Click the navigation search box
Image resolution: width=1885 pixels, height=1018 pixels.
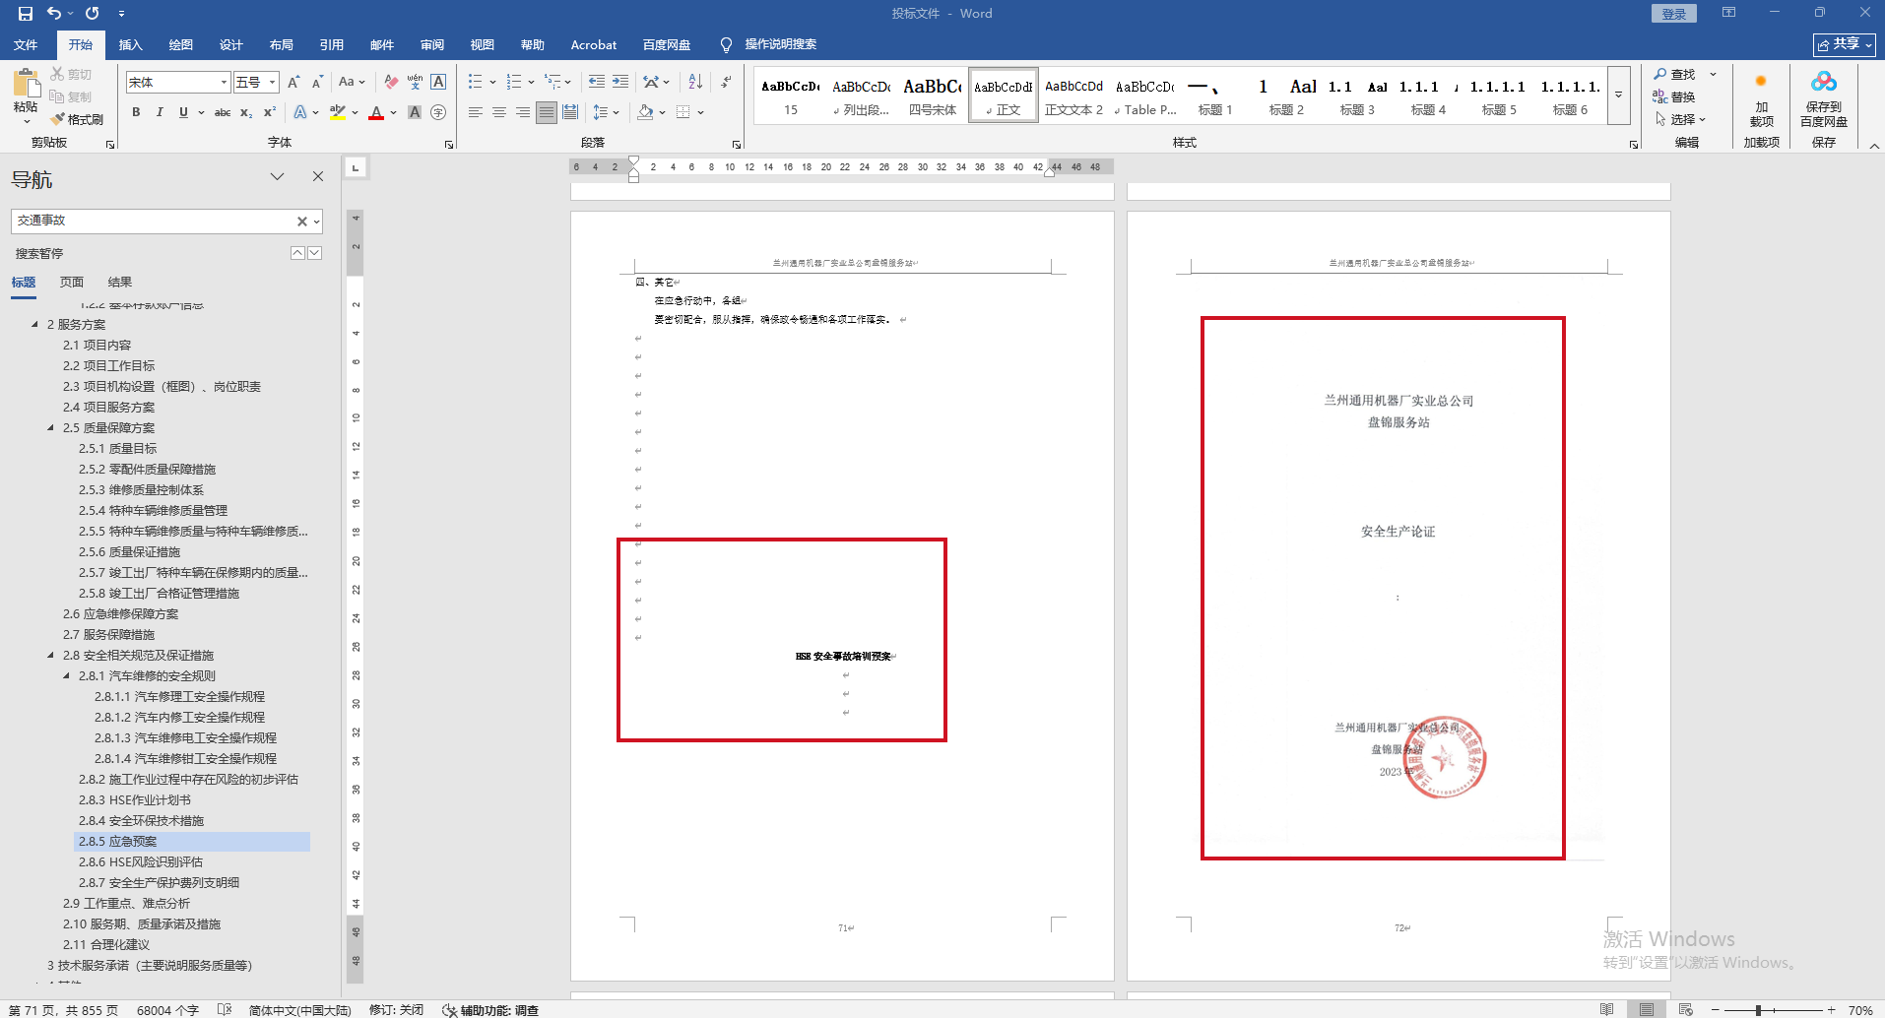[x=155, y=222]
